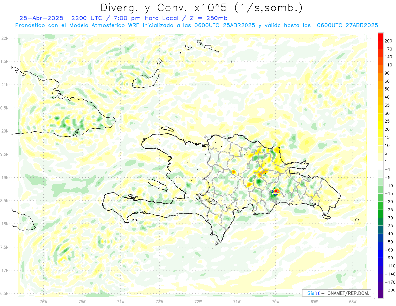Click the '71W' longitude label
This screenshot has height=306, width=396.
point(237,301)
